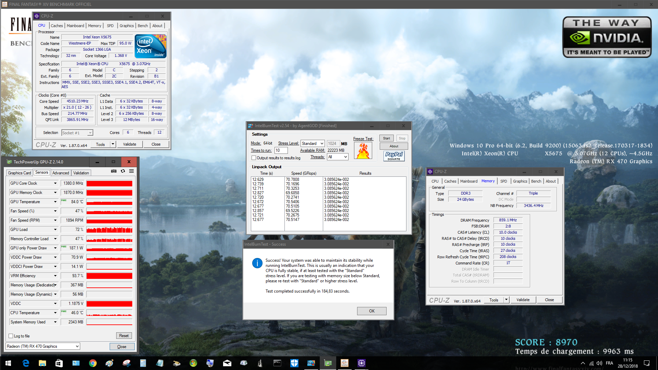The width and height of the screenshot is (658, 370).
Task: Check Output results to results.log
Action: pyautogui.click(x=254, y=158)
